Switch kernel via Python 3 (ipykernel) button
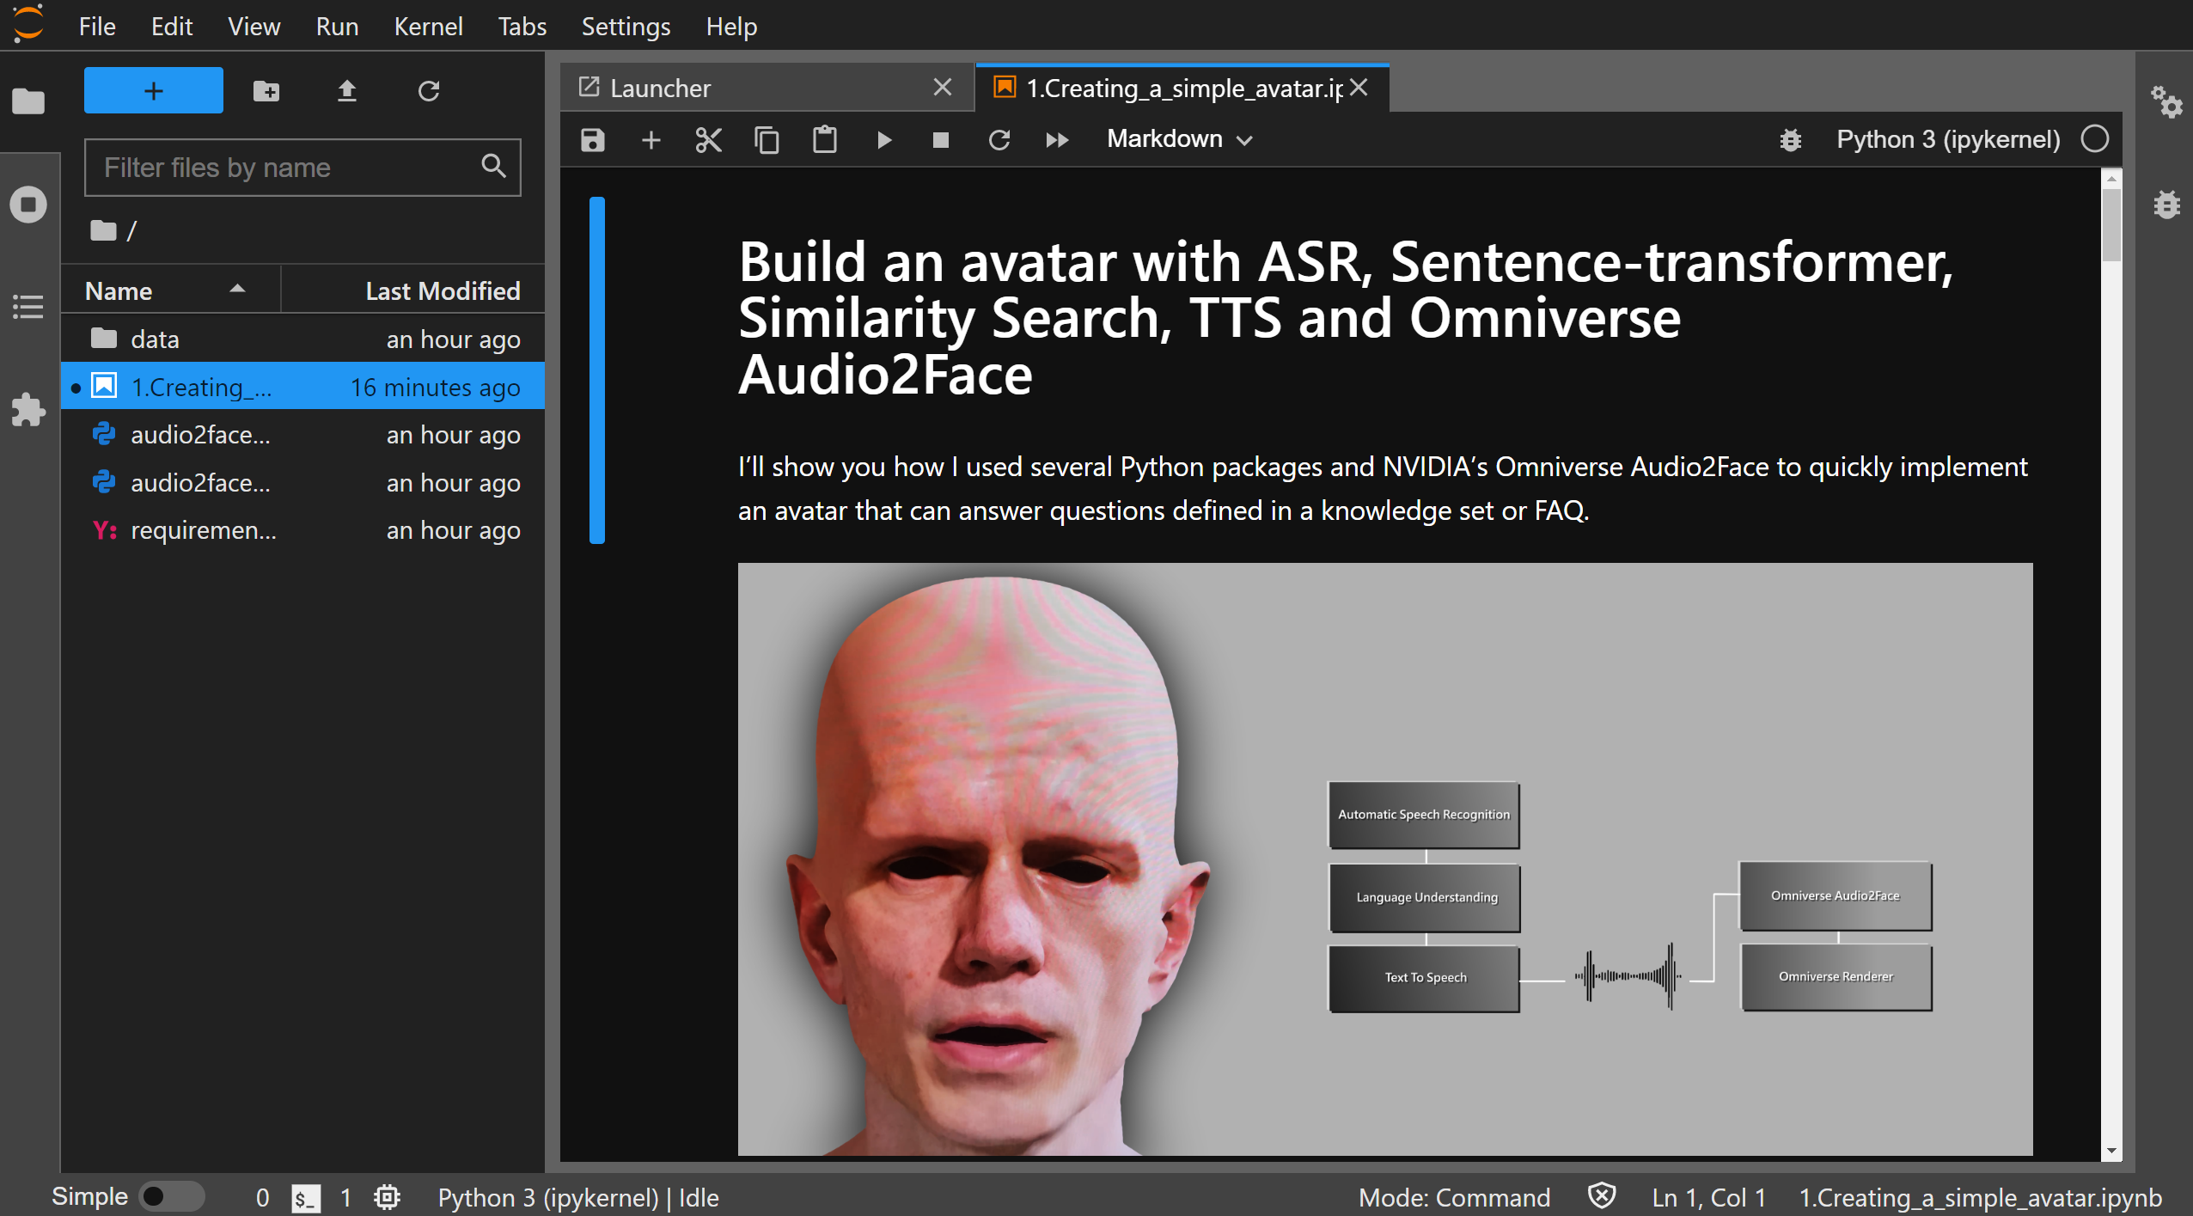The image size is (2193, 1216). (x=1947, y=139)
